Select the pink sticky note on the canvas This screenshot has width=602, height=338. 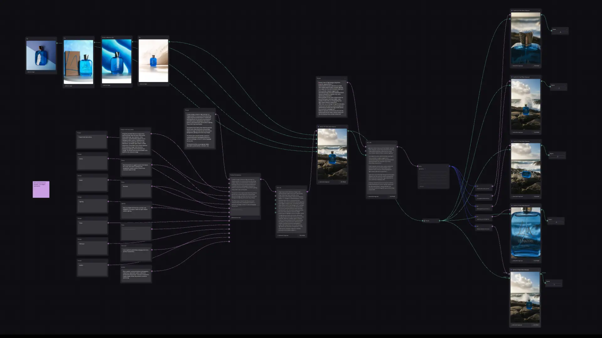pyautogui.click(x=41, y=189)
